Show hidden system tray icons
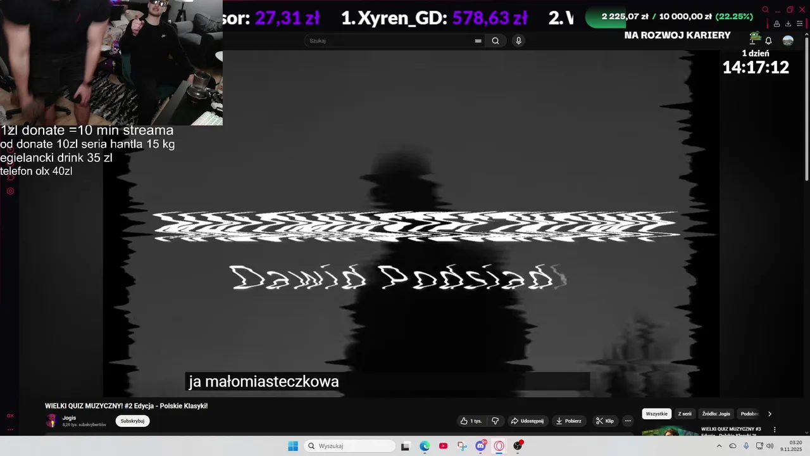810x456 pixels. [x=719, y=446]
